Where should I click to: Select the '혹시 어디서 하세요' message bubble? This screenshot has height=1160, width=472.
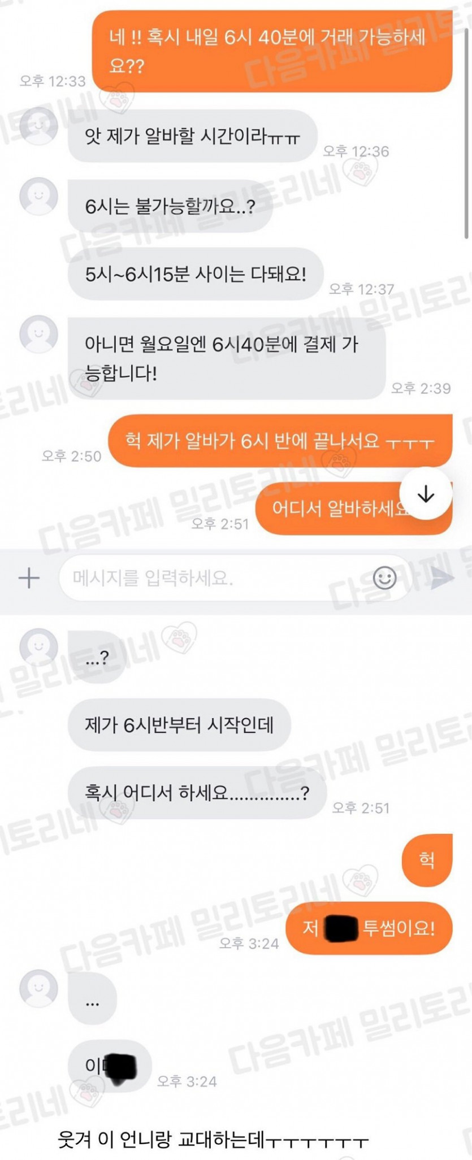[x=197, y=793]
